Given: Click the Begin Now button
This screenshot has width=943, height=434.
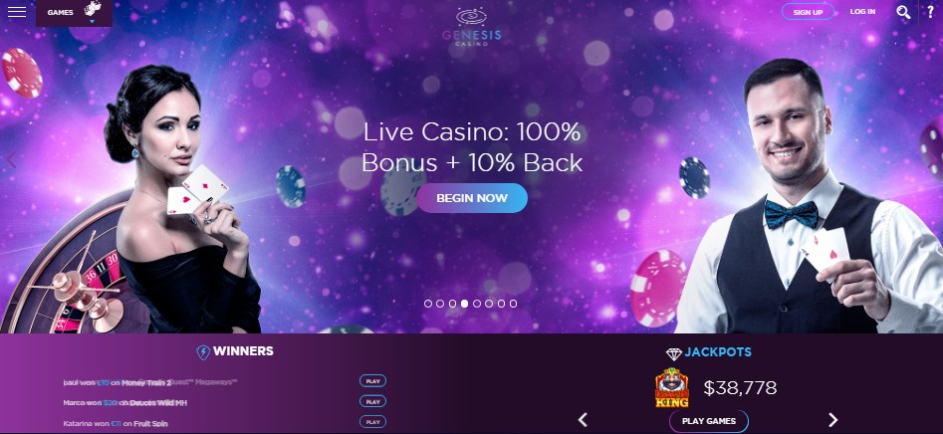Looking at the screenshot, I should 472,198.
